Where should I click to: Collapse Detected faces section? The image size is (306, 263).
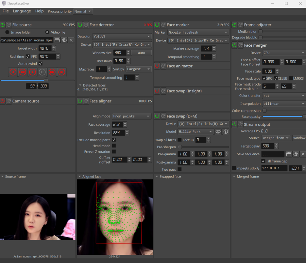pyautogui.click(x=80, y=85)
